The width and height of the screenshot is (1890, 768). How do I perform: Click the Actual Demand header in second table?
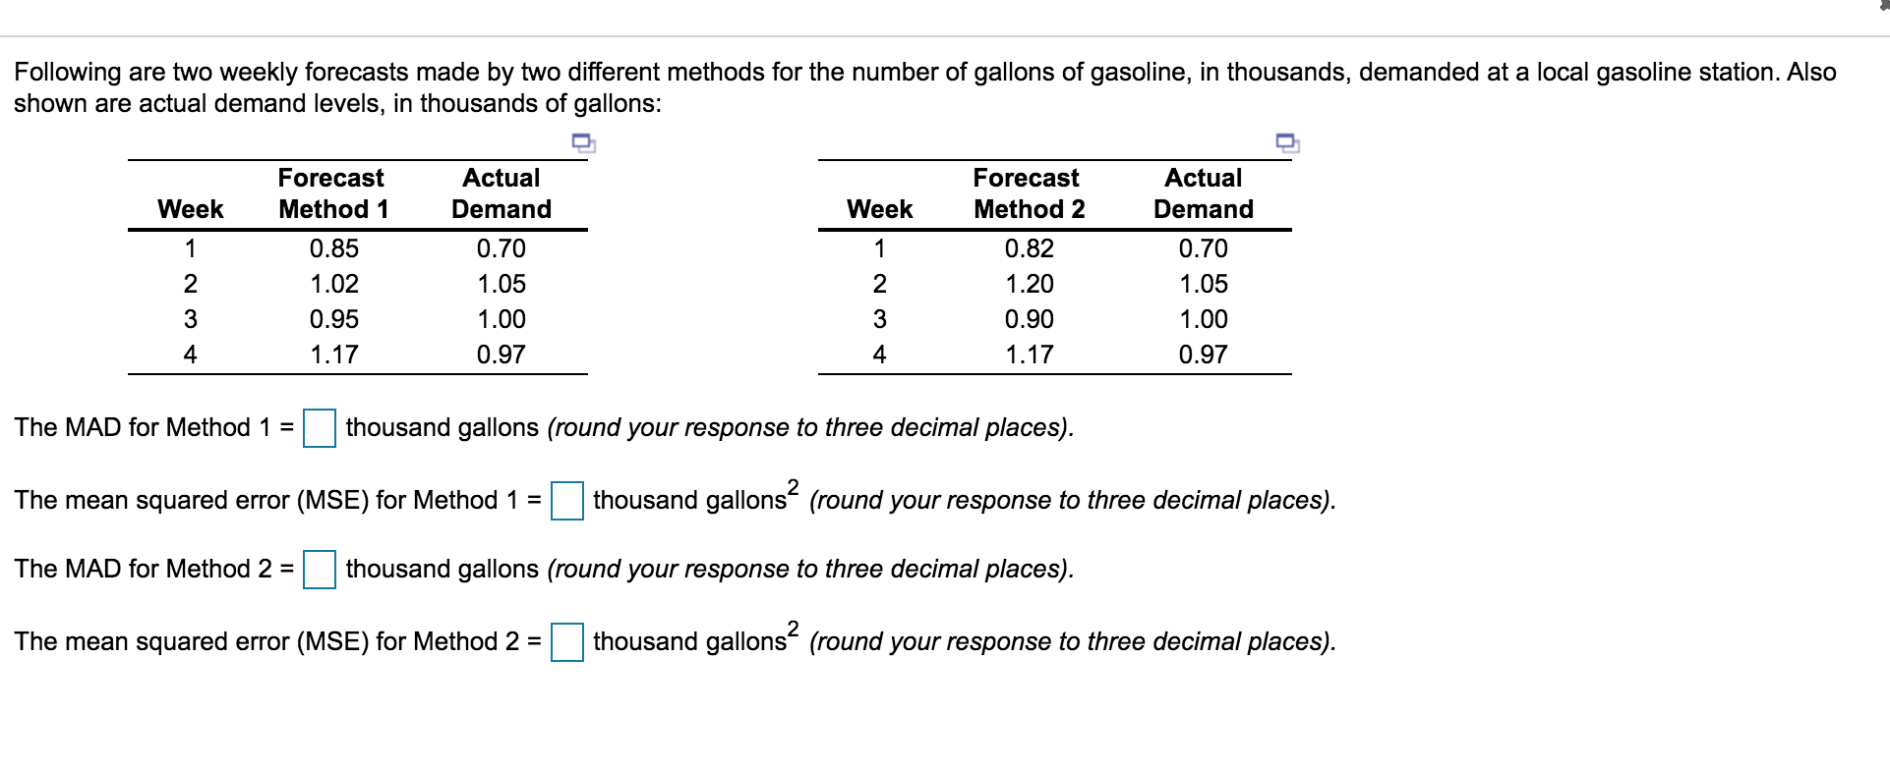(x=1204, y=193)
